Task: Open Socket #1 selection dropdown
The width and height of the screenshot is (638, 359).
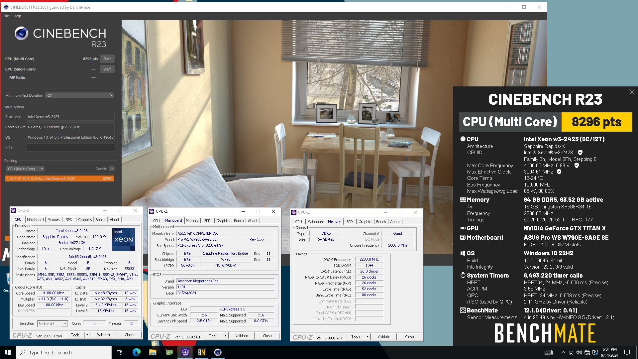Action: tap(53, 323)
